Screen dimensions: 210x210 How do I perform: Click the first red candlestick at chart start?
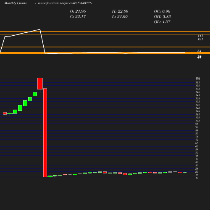point(5,113)
